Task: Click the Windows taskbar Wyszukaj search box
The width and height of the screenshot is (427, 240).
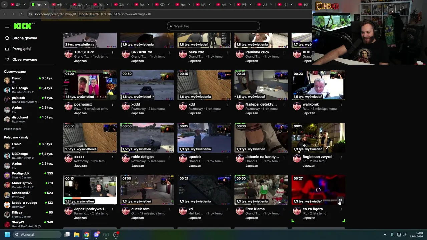Action: (x=37, y=235)
